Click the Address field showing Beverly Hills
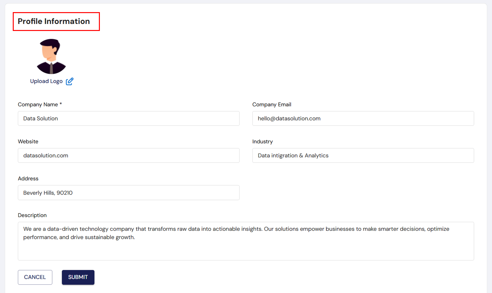Screen dimensions: 492x293 coord(129,193)
